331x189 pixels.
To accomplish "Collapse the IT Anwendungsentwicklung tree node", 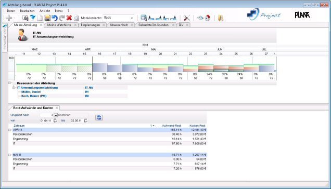I will (x=14, y=88).
